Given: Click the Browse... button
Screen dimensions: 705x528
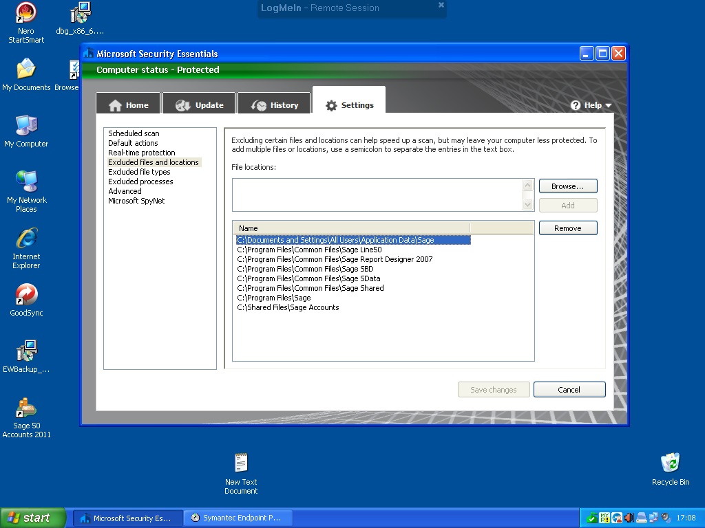Looking at the screenshot, I should [568, 186].
